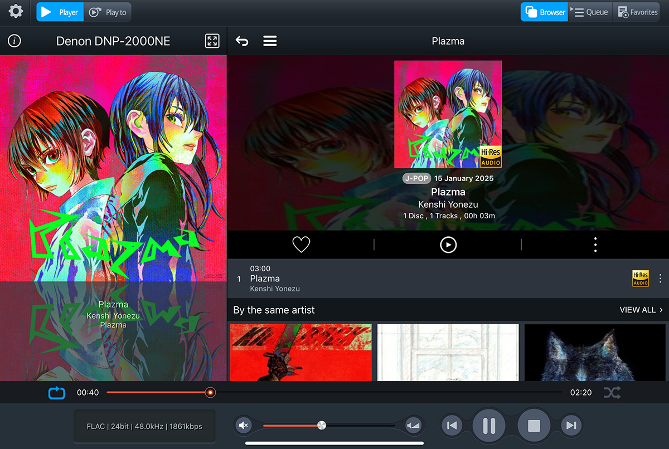669x449 pixels.
Task: Play the Plazma album from circled play icon
Action: pyautogui.click(x=448, y=245)
